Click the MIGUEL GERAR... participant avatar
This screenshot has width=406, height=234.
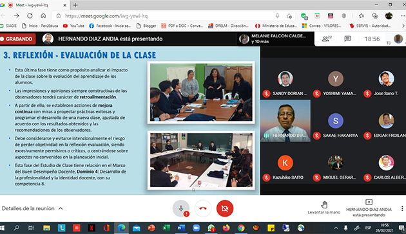pyautogui.click(x=336, y=163)
